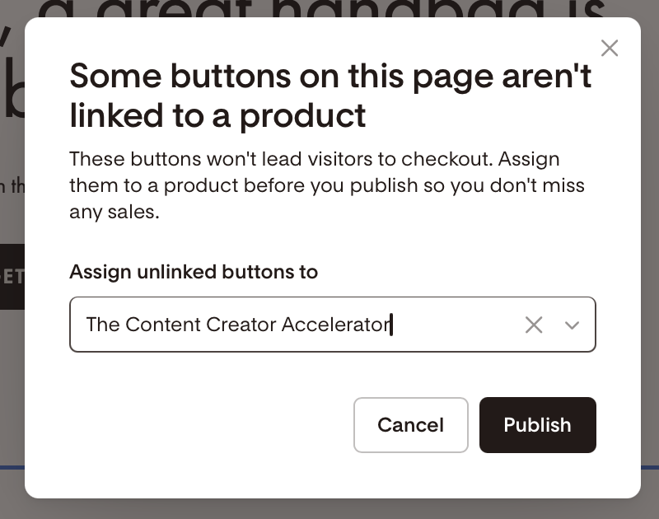The height and width of the screenshot is (519, 659).
Task: Close the dialog with the X icon
Action: pos(610,49)
